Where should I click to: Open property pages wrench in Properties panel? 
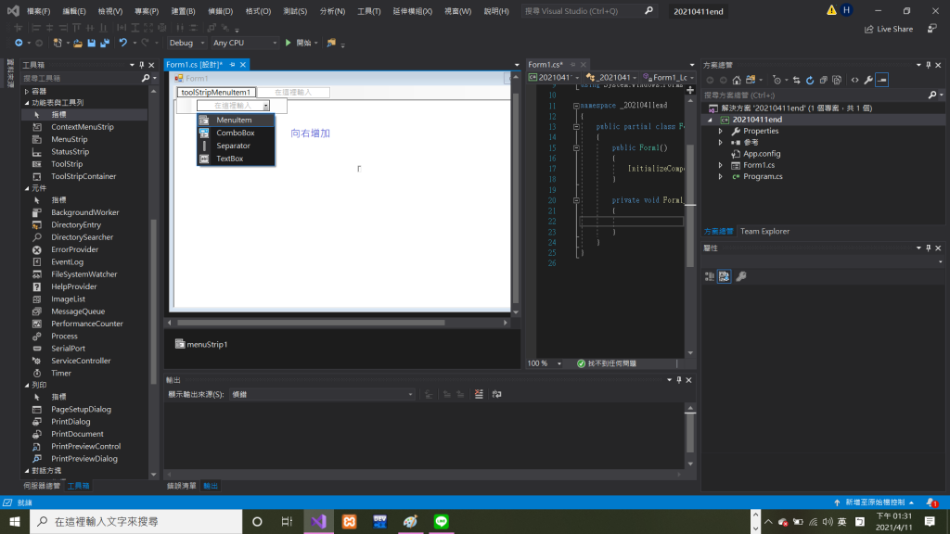[x=741, y=276]
